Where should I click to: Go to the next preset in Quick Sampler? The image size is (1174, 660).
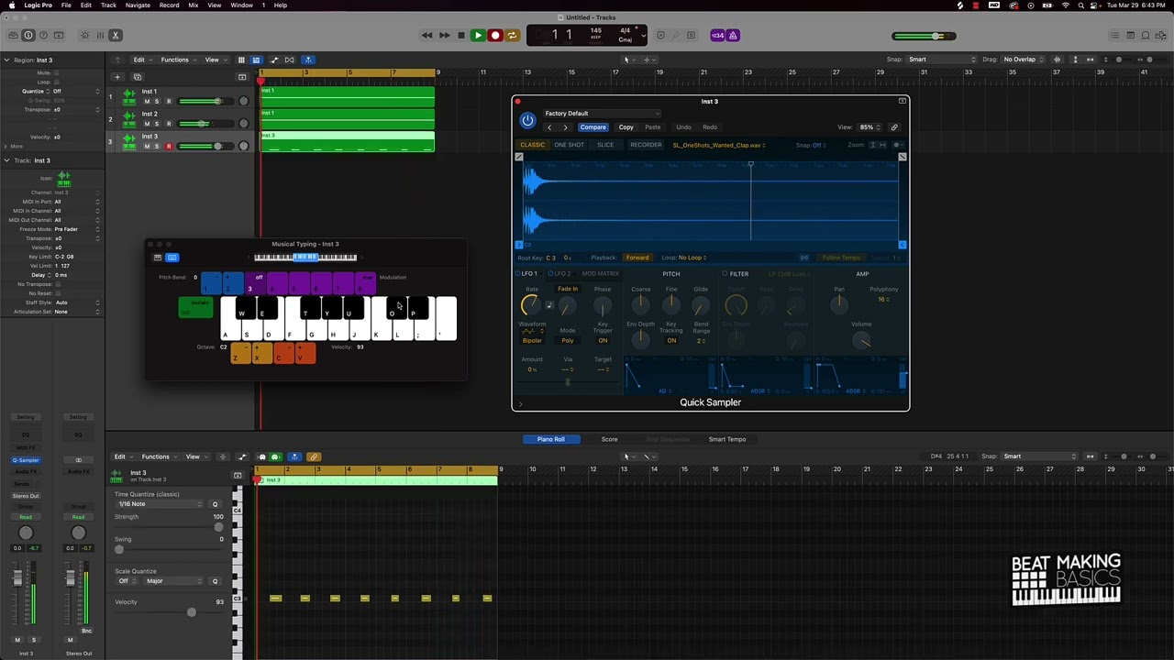(565, 127)
